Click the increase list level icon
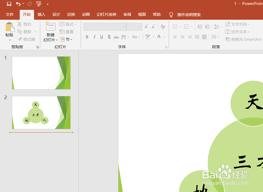The height and width of the screenshot is (192, 263). click(207, 27)
